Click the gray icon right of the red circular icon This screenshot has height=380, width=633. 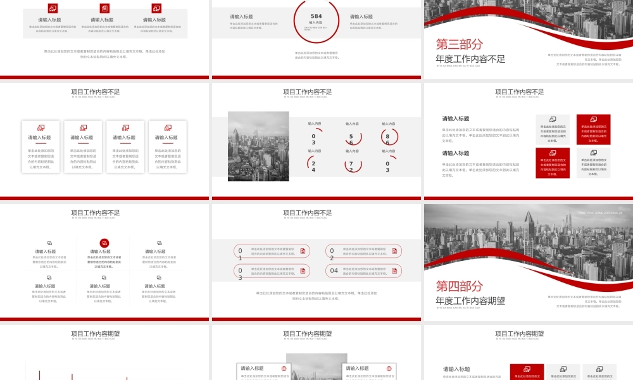[x=159, y=243]
